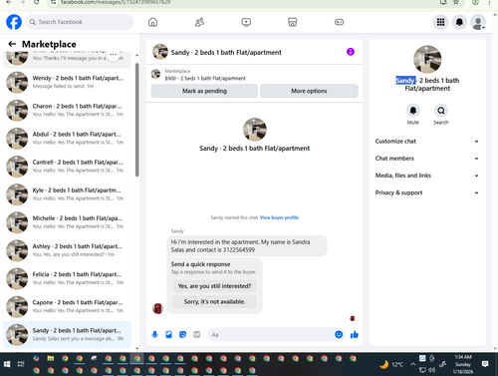Expand the Privacy & support section

click(x=427, y=192)
